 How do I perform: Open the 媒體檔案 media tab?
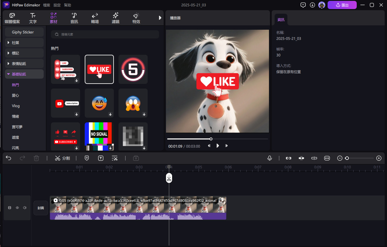coord(12,18)
